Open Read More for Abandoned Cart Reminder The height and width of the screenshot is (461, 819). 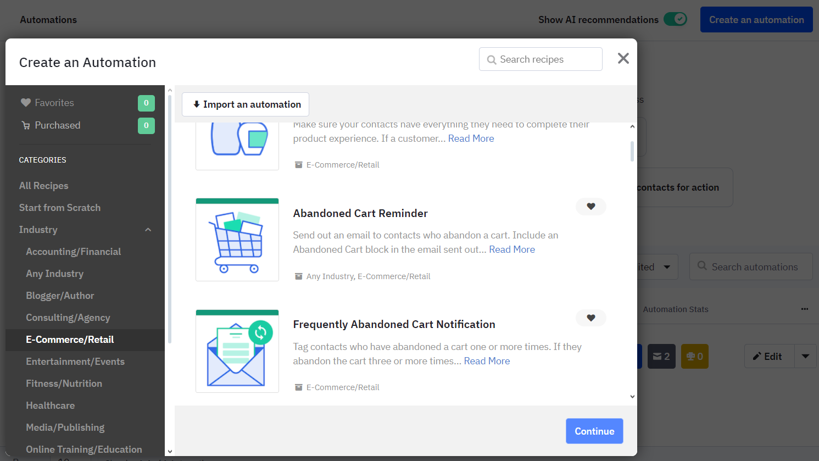point(511,249)
